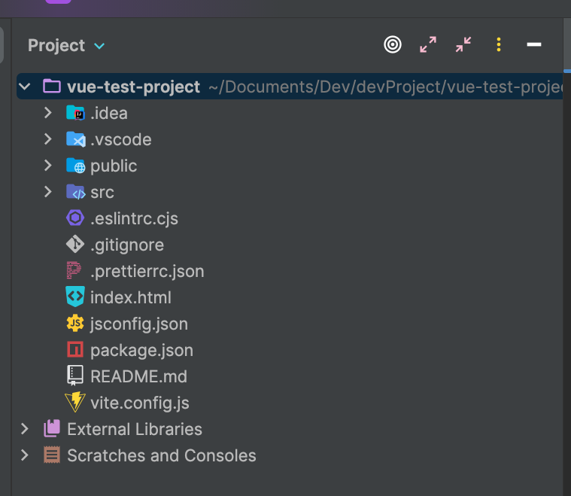Click the Project panel title
This screenshot has height=496, width=571.
[56, 46]
